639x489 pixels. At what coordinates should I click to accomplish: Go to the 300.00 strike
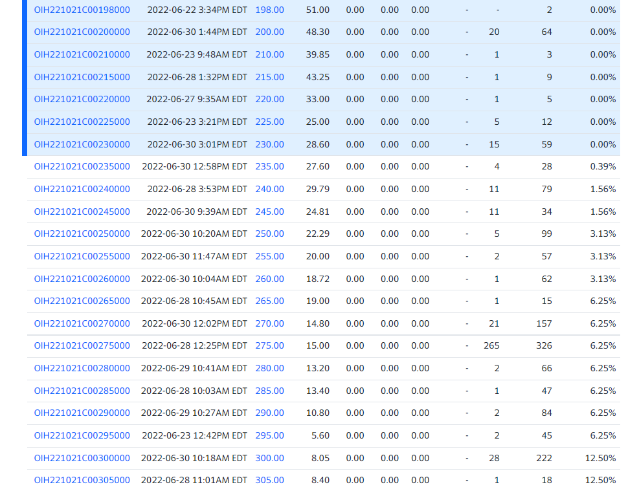coord(270,458)
